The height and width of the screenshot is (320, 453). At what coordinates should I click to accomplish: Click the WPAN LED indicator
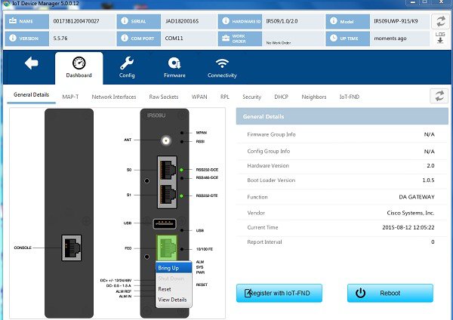tap(182, 133)
